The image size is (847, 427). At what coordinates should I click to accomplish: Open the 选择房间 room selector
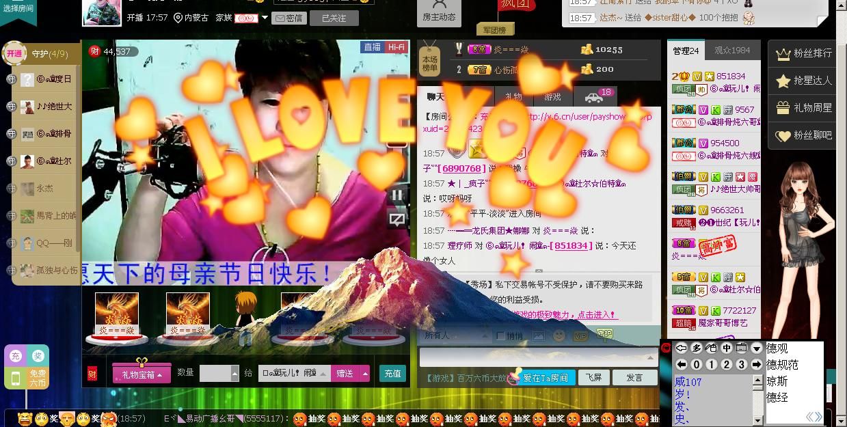(18, 10)
